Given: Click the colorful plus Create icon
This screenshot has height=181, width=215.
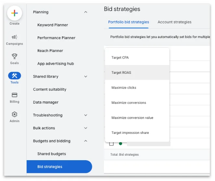Looking at the screenshot, I should tap(15, 13).
